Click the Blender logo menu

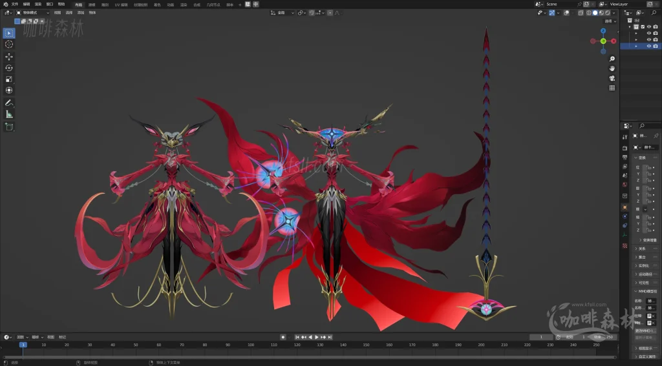click(x=5, y=5)
